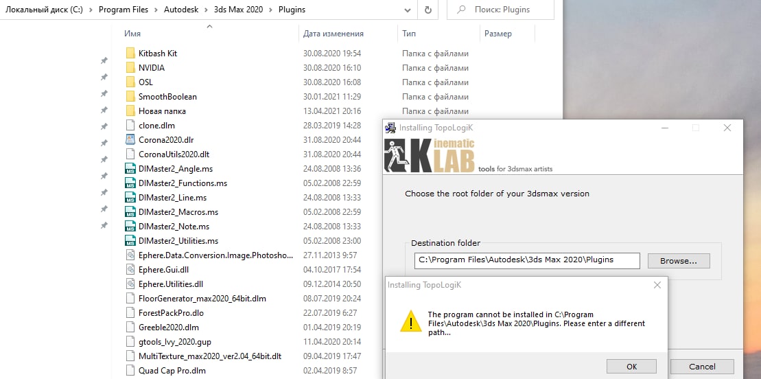Click DIMaster2_Utilities.ms script icon
Screen dimensions: 761x379
(x=130, y=240)
